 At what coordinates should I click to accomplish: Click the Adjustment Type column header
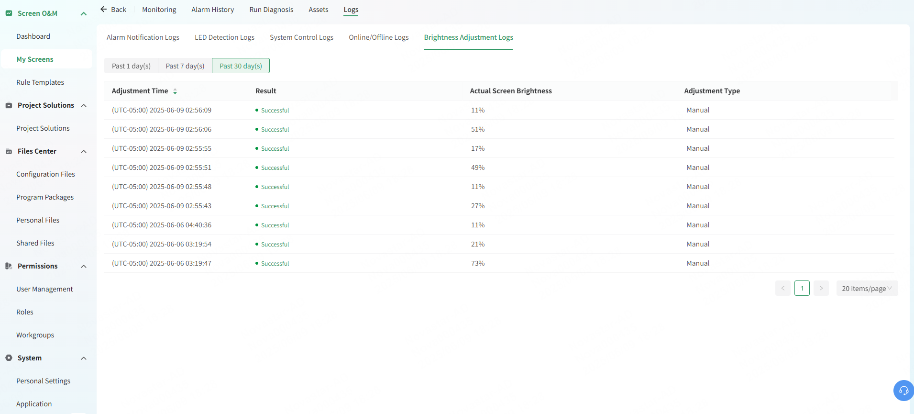tap(712, 91)
